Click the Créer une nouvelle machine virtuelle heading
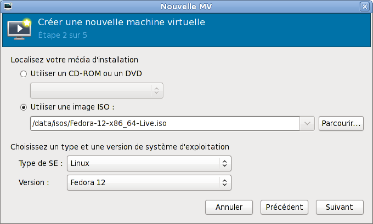The width and height of the screenshot is (373, 224). pyautogui.click(x=121, y=23)
